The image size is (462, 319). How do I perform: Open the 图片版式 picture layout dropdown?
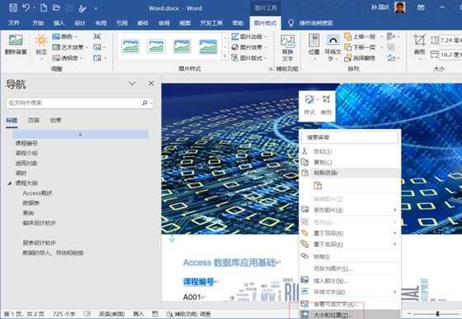[249, 58]
